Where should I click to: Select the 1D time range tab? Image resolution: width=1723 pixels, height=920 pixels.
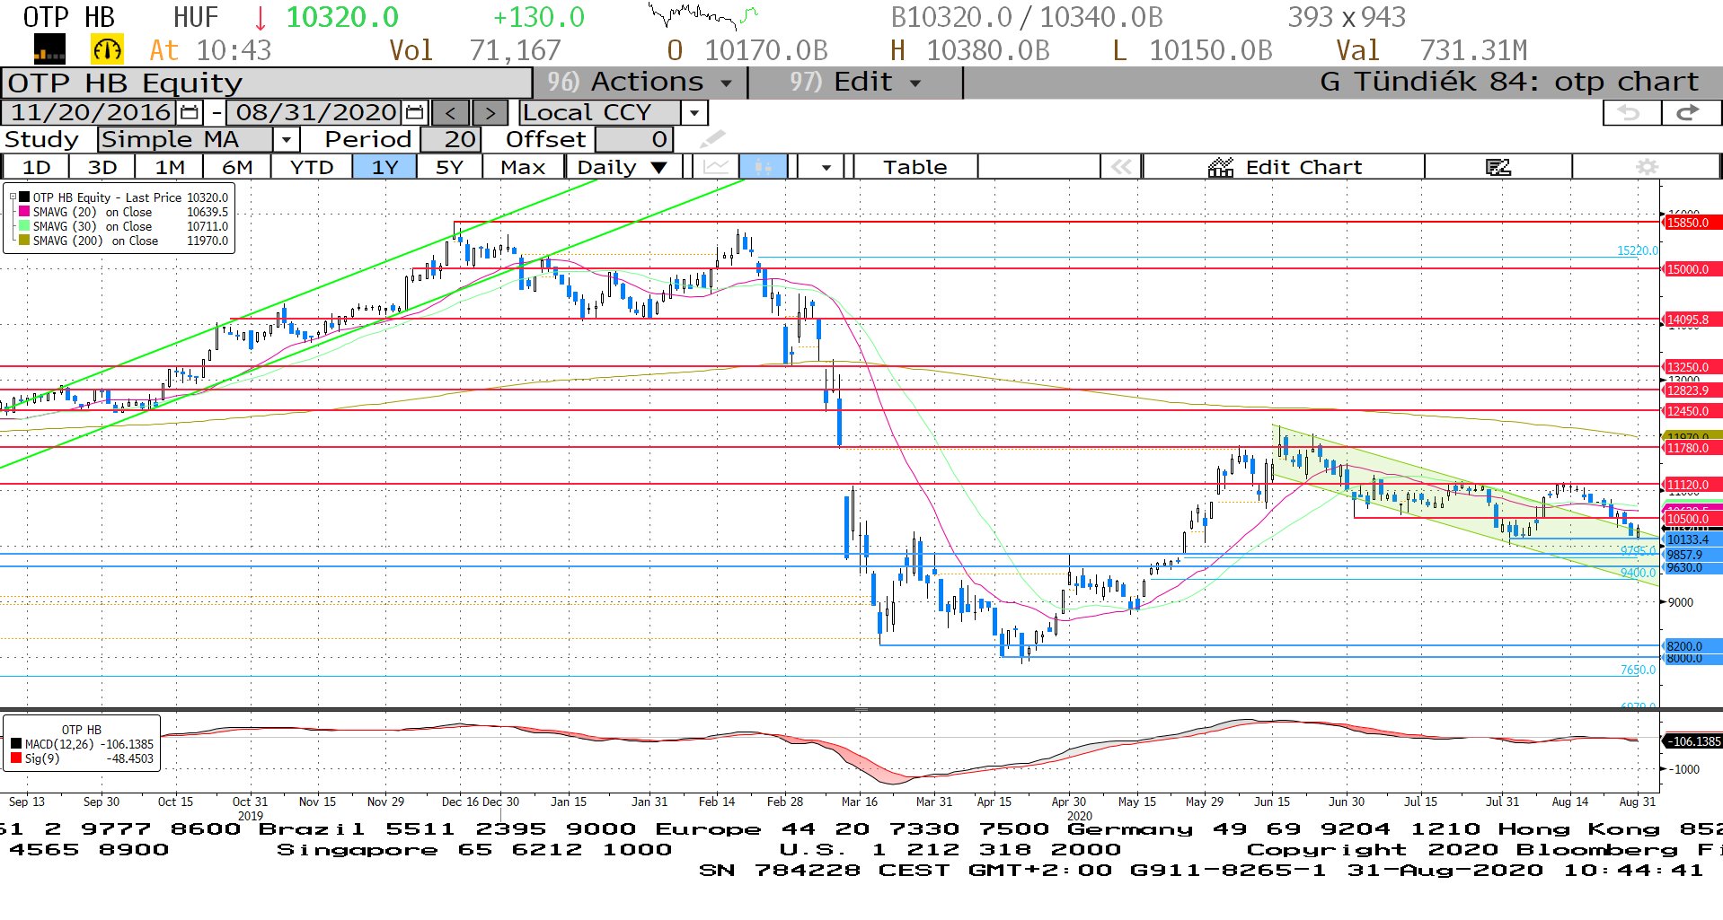36,167
